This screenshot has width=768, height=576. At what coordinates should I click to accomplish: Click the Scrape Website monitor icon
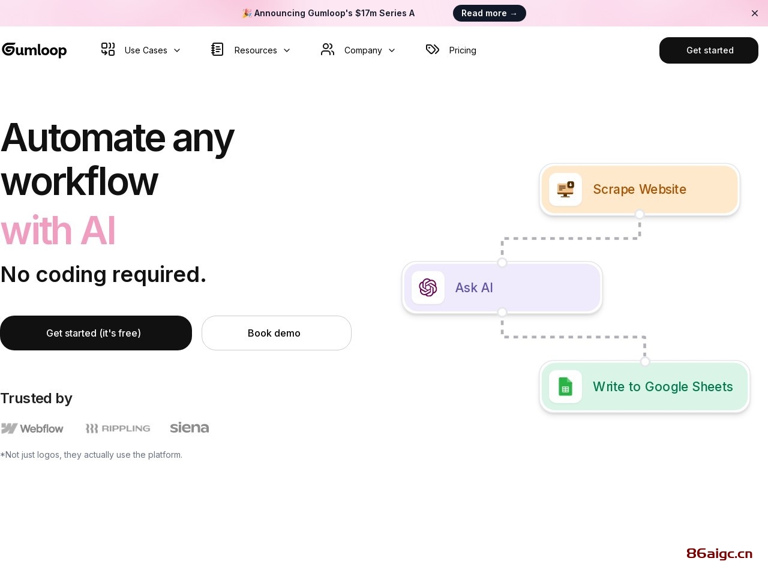565,190
